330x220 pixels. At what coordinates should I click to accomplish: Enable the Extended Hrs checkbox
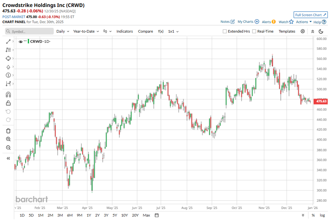point(225,31)
